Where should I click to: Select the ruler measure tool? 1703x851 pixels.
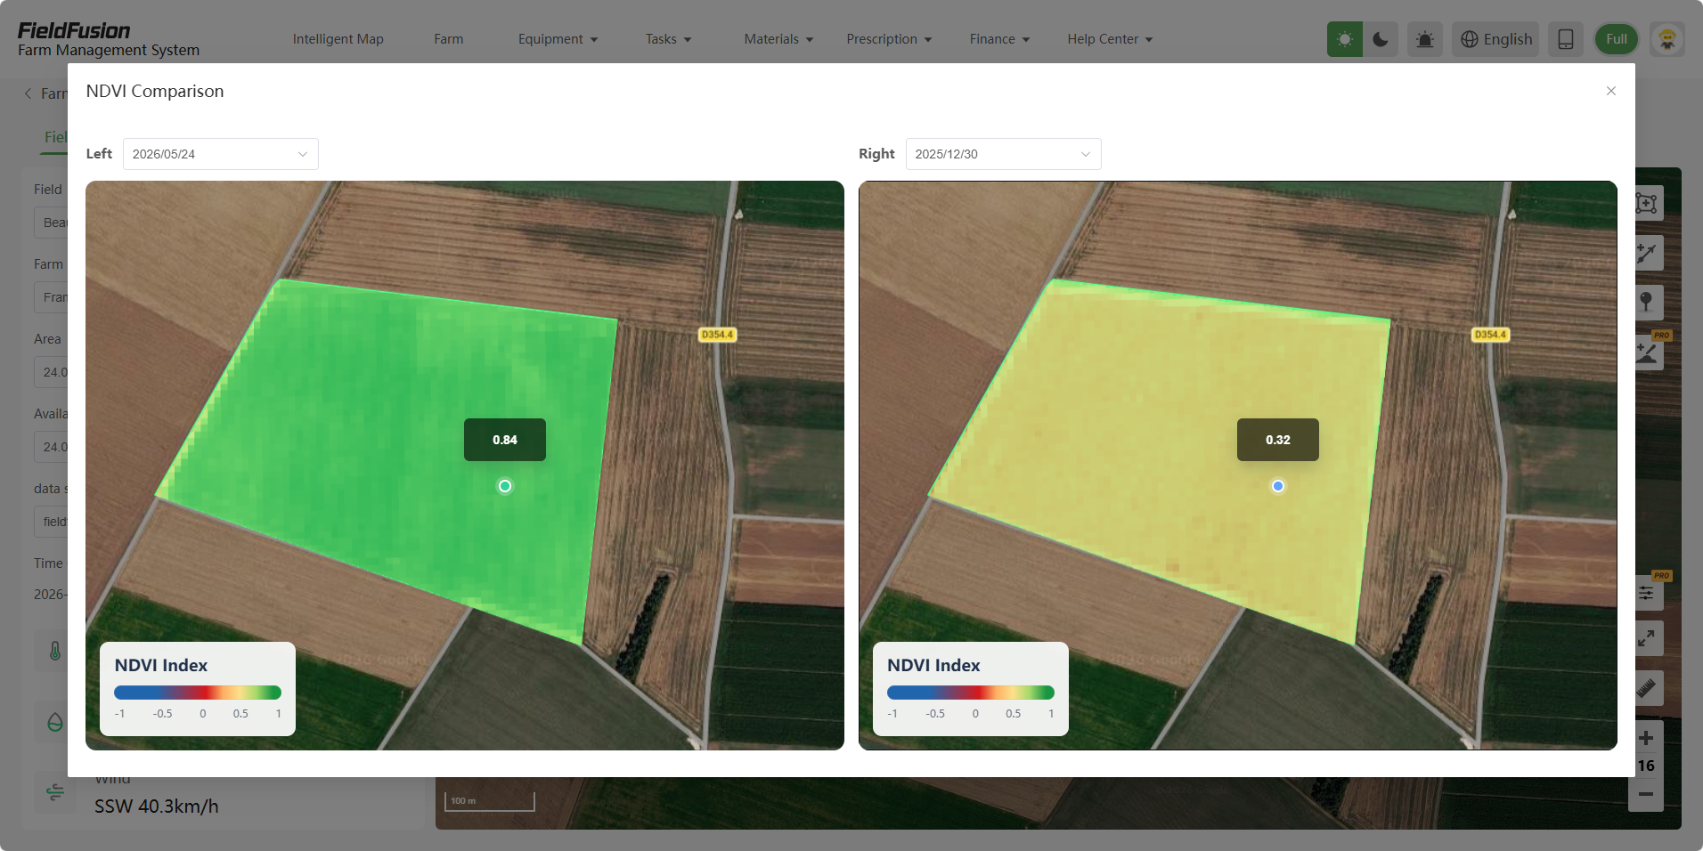coord(1646,688)
